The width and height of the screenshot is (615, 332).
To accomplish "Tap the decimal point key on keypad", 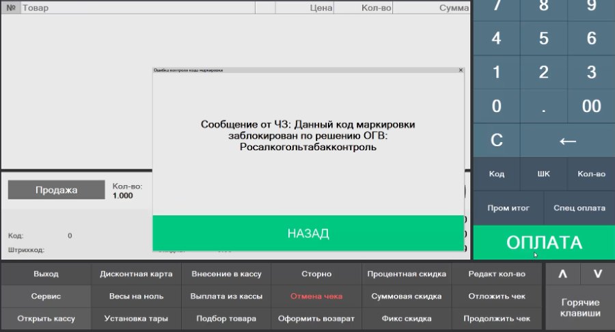I will click(x=544, y=106).
